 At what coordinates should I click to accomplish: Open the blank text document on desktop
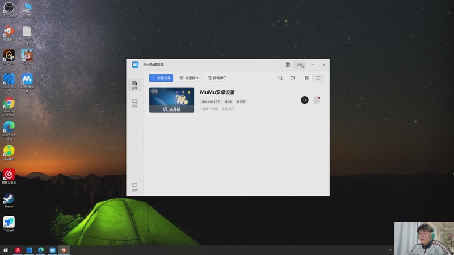(x=27, y=35)
